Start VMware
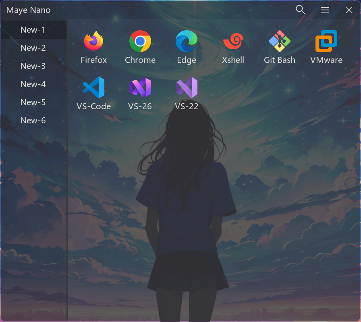This screenshot has width=361, height=322. [x=326, y=41]
